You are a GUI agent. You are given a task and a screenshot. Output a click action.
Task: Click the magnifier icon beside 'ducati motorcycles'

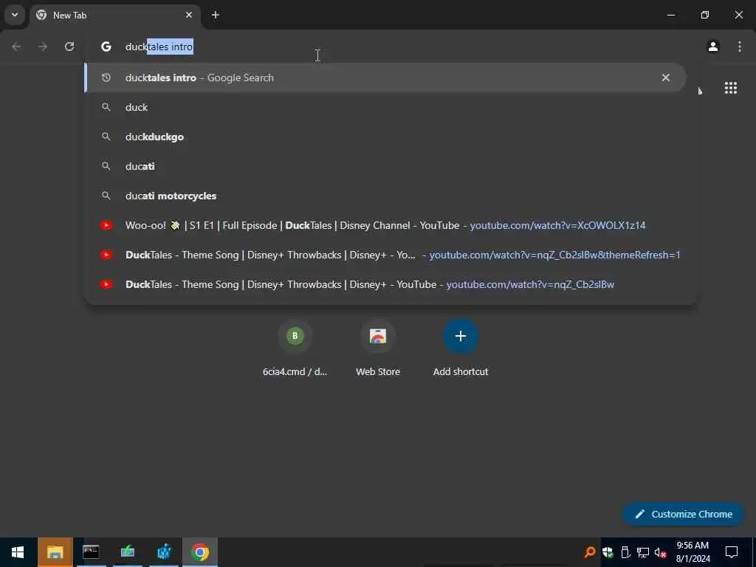(x=106, y=195)
